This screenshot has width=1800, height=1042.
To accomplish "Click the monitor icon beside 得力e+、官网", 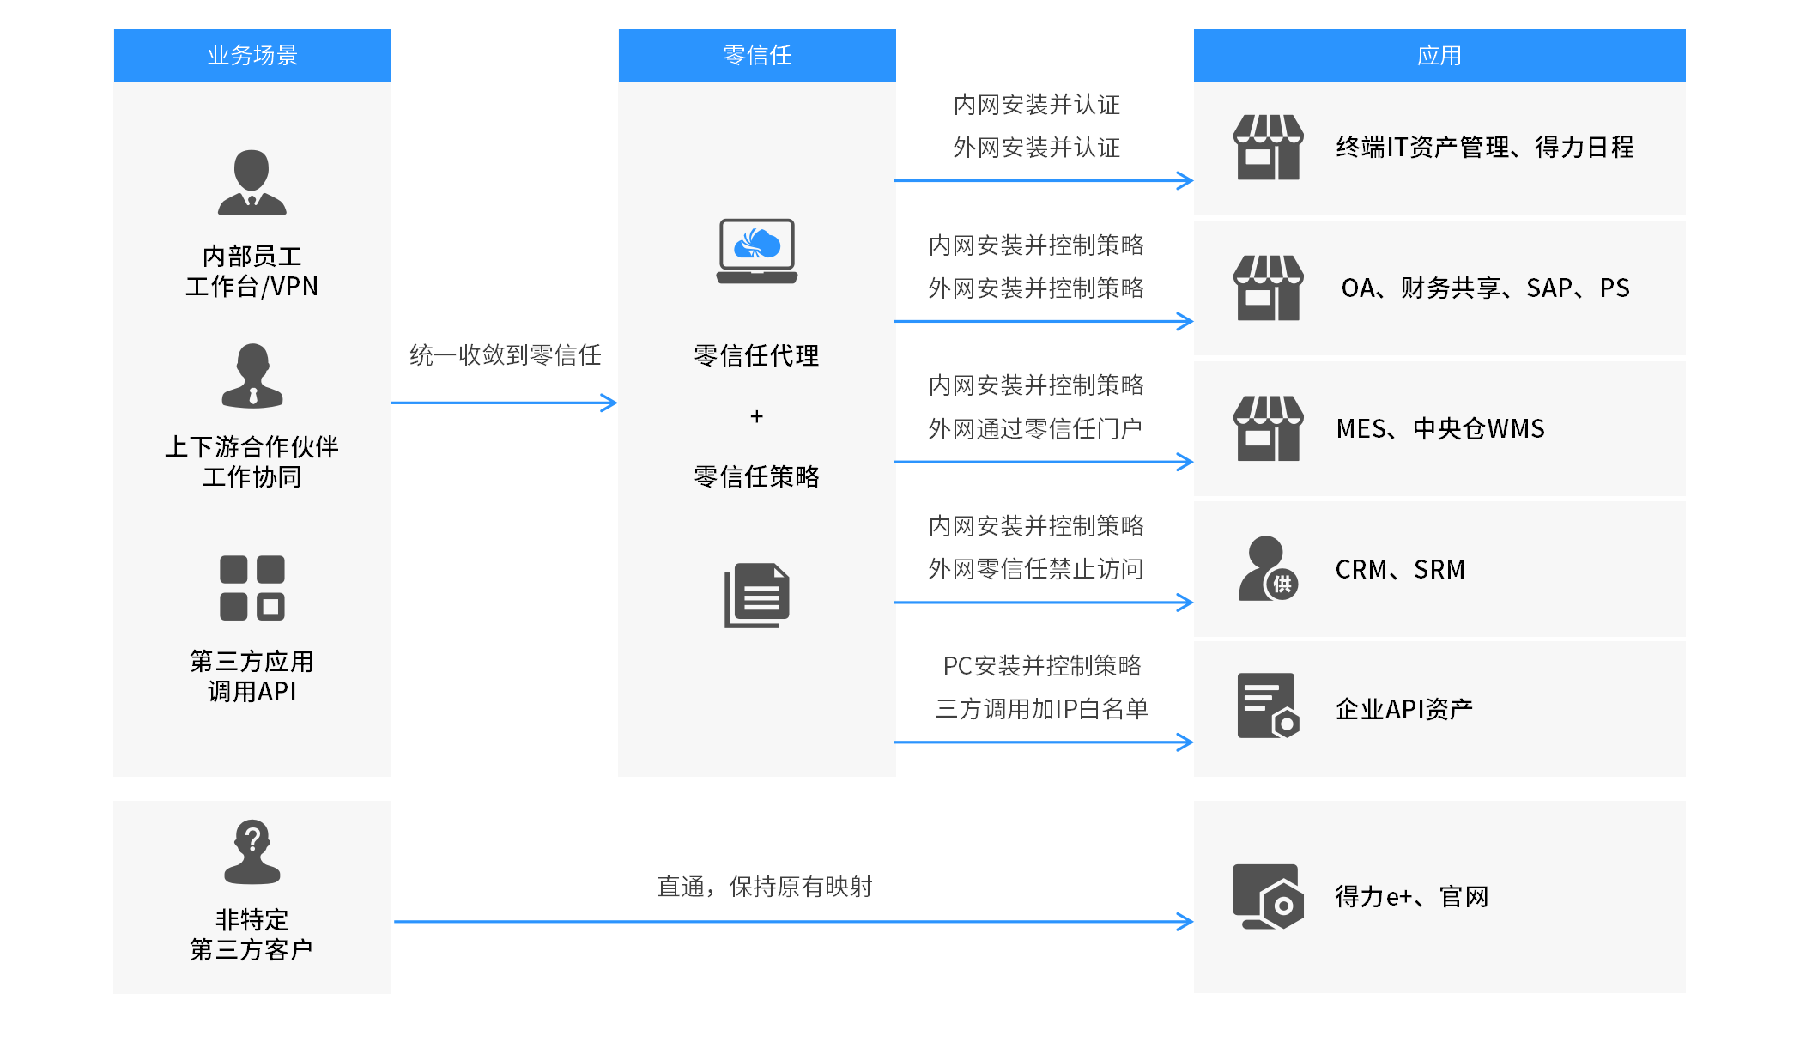I will [1268, 897].
